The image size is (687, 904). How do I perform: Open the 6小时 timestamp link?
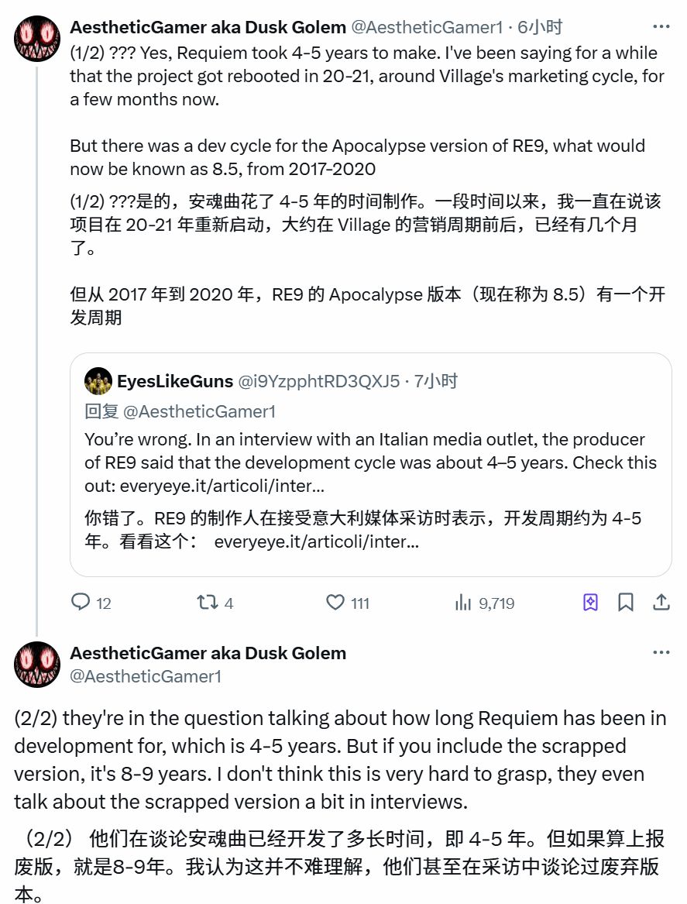pos(541,27)
